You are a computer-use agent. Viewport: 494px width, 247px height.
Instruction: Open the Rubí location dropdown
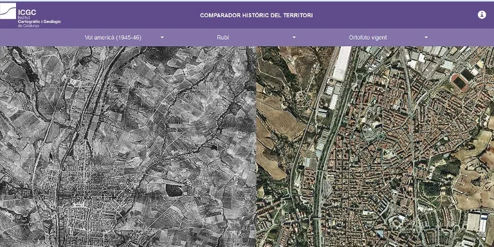pos(256,37)
